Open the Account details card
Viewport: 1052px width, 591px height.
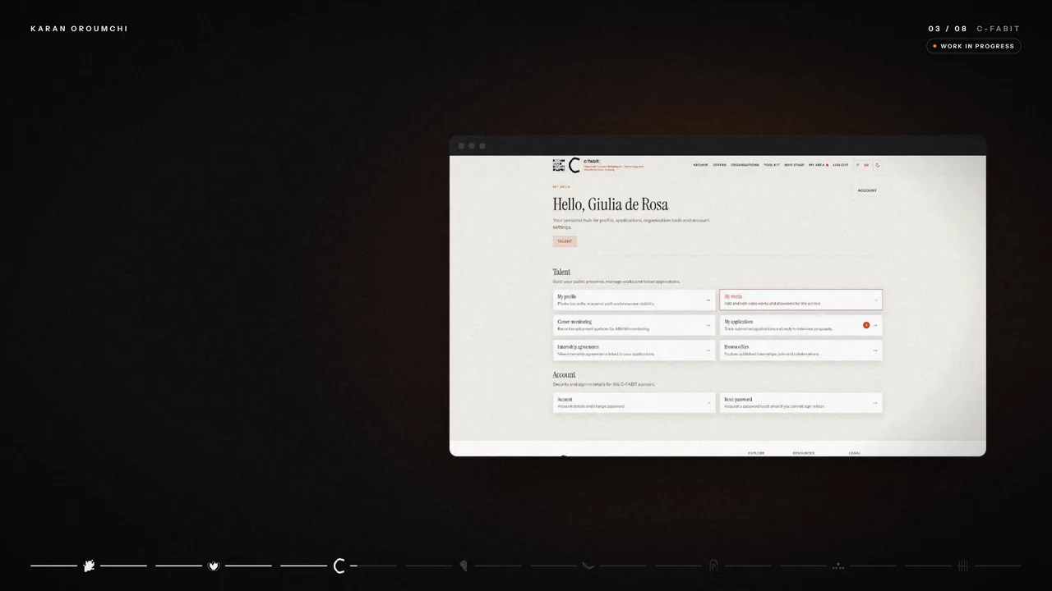click(634, 402)
